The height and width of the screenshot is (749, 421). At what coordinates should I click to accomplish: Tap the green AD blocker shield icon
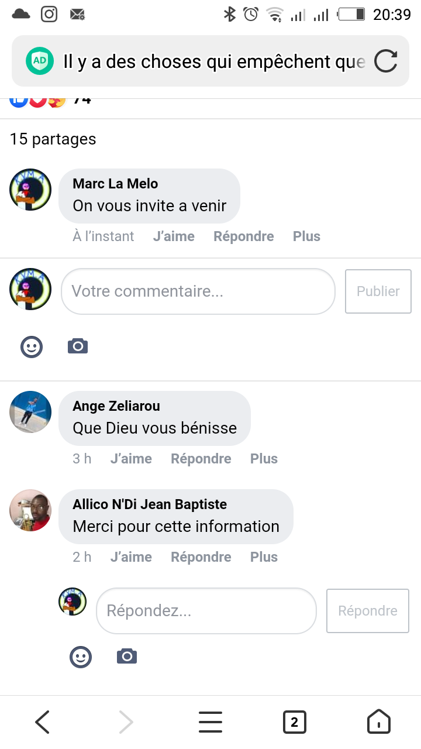pos(40,61)
